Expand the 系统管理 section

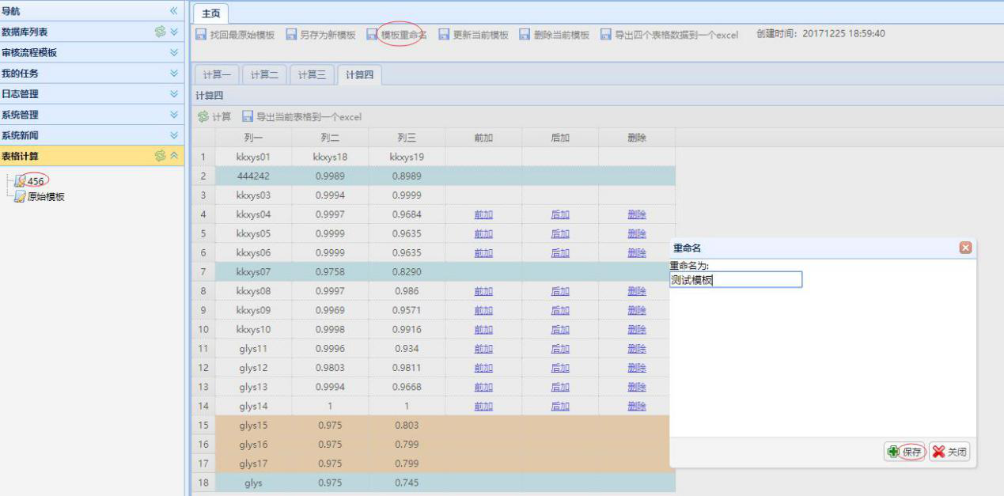(x=174, y=115)
